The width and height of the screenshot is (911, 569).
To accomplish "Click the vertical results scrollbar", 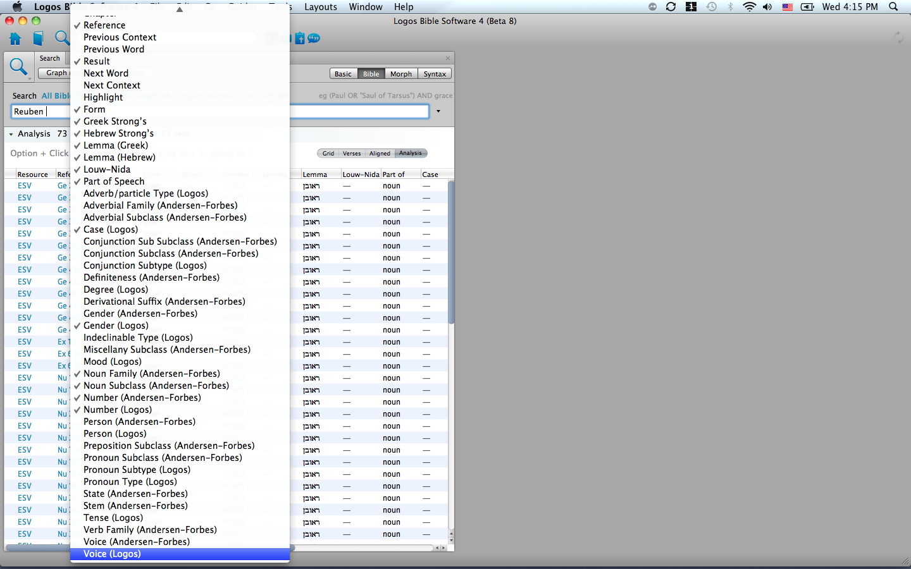I will [x=451, y=253].
